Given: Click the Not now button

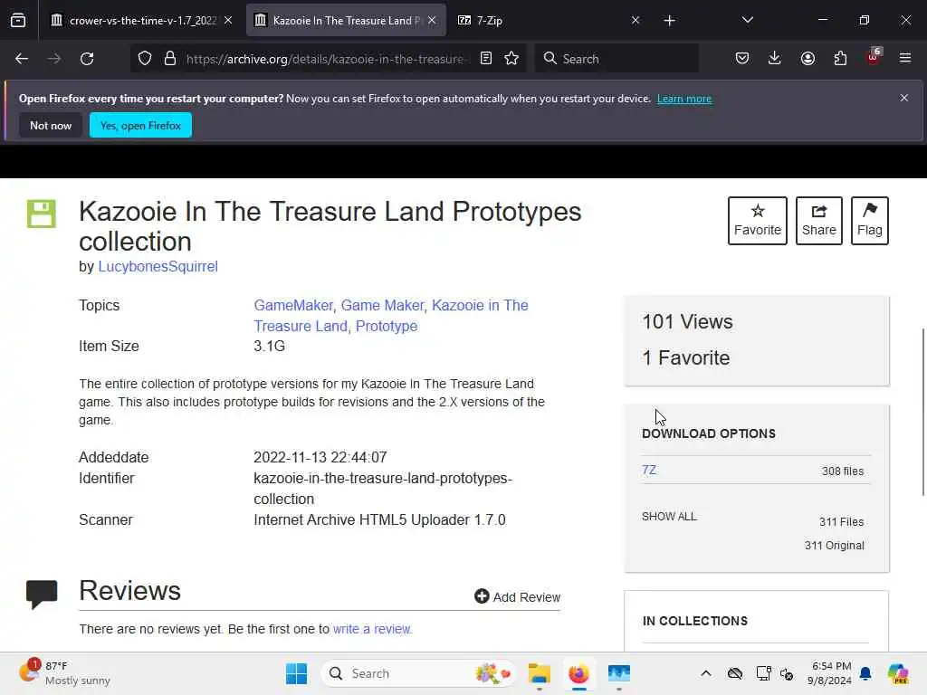Looking at the screenshot, I should [x=51, y=125].
